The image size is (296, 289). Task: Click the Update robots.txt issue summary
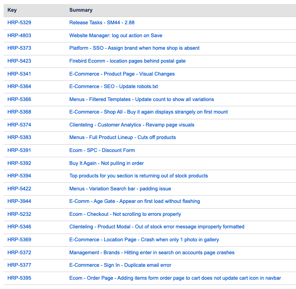click(113, 86)
